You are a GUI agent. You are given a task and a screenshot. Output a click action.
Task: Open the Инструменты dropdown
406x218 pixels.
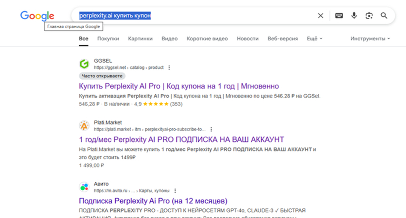(x=370, y=39)
